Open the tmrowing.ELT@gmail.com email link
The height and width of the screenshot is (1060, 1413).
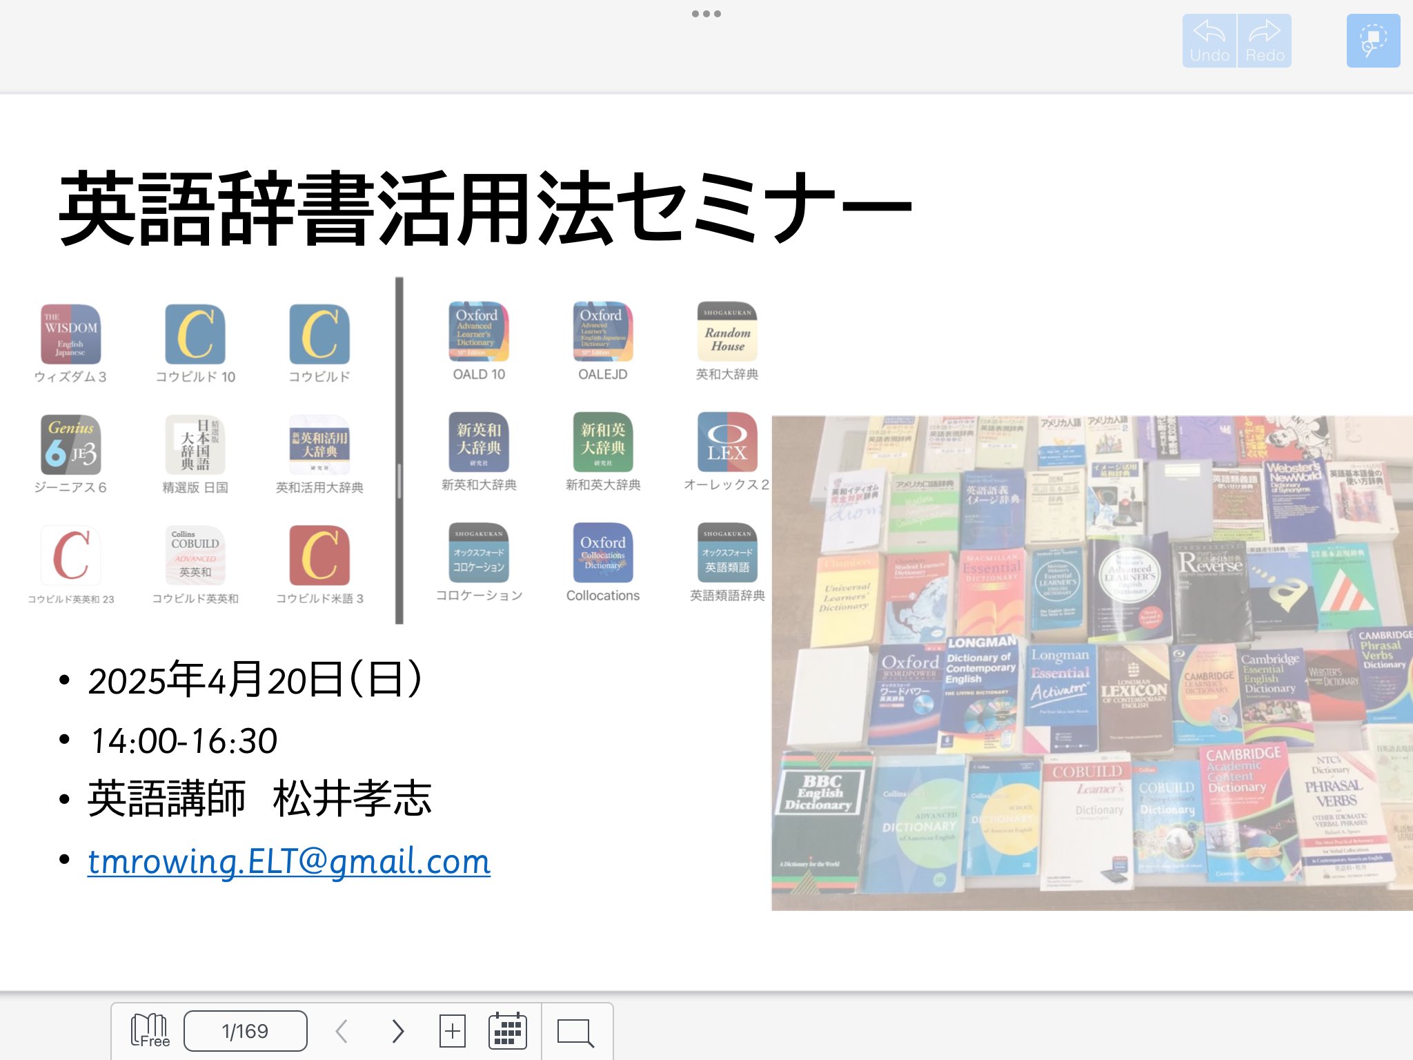tap(289, 861)
